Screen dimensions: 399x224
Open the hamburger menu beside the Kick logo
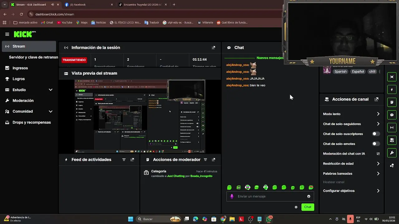click(7, 34)
